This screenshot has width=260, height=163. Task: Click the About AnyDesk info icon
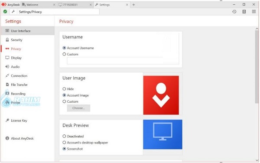pos(7,138)
